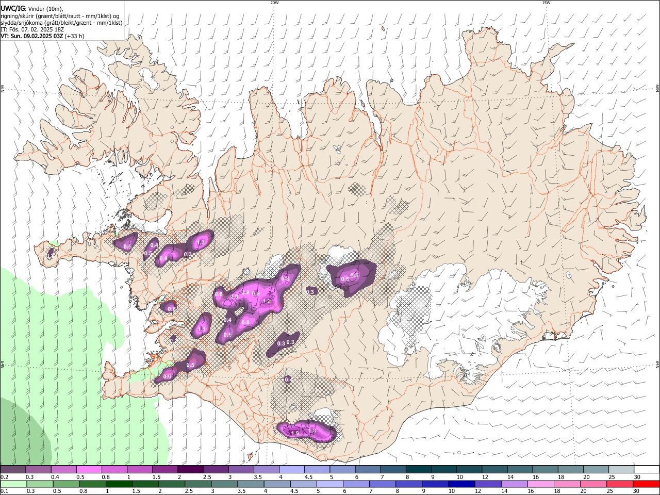Click the 'slydda/snjókoma' legend description line

tap(61, 23)
